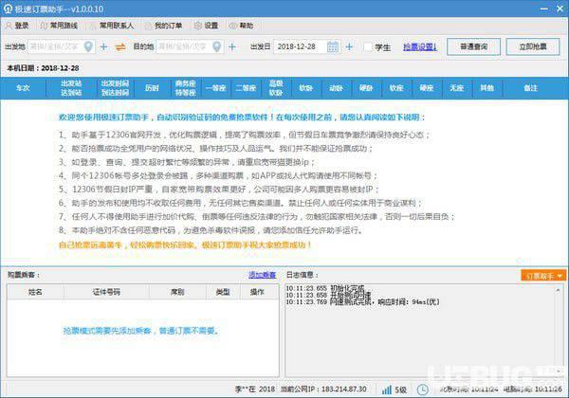This screenshot has width=569, height=398.
Task: Click plus icon next to destination field
Action: [232, 46]
